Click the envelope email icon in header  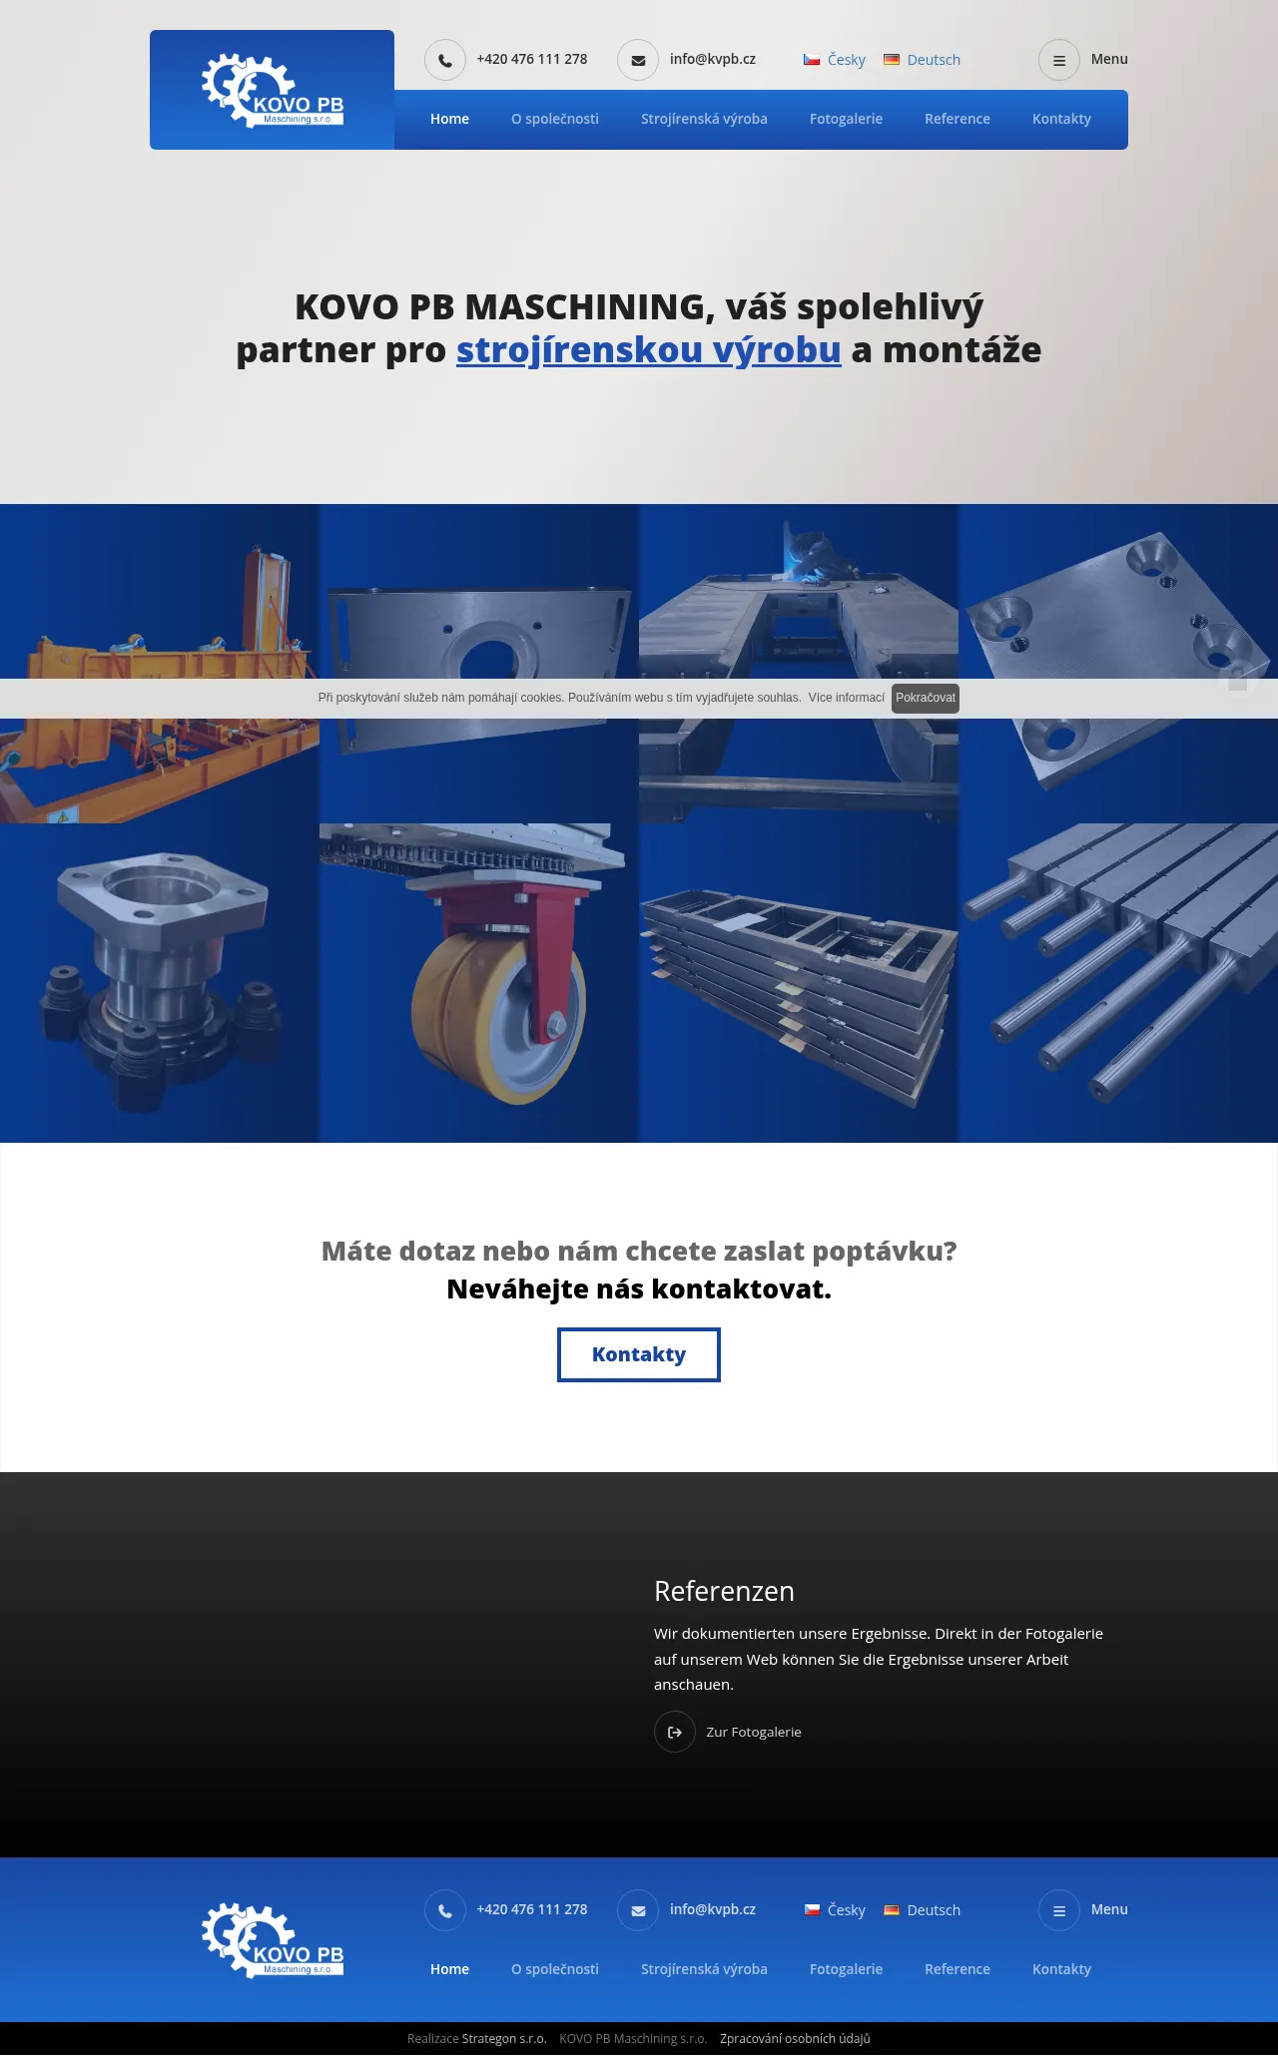638,61
